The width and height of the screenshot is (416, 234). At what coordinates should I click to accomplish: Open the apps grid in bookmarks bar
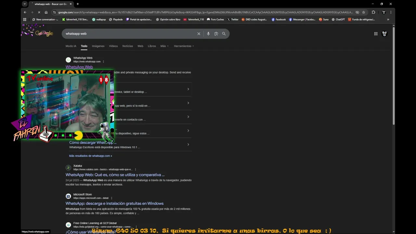click(25, 19)
